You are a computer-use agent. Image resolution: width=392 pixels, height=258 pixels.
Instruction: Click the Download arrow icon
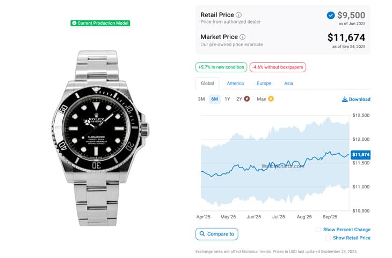[x=345, y=99]
